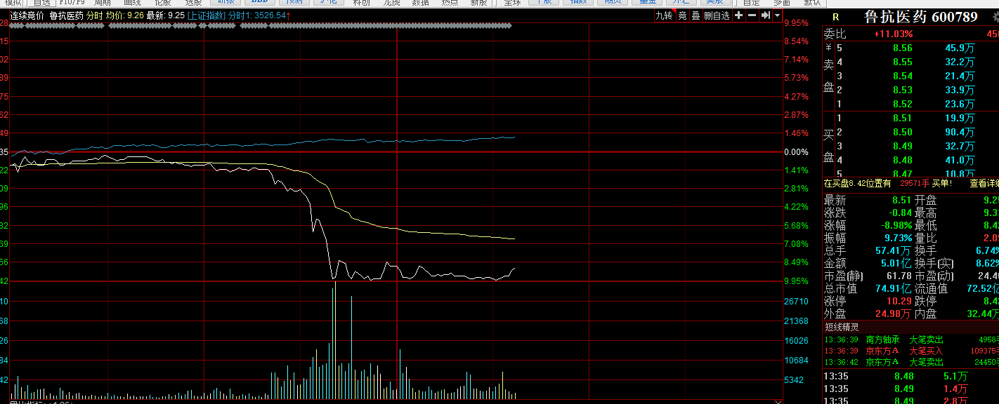Select the 京东方A 大笔买入 alert row
999x404 pixels.
[911, 351]
